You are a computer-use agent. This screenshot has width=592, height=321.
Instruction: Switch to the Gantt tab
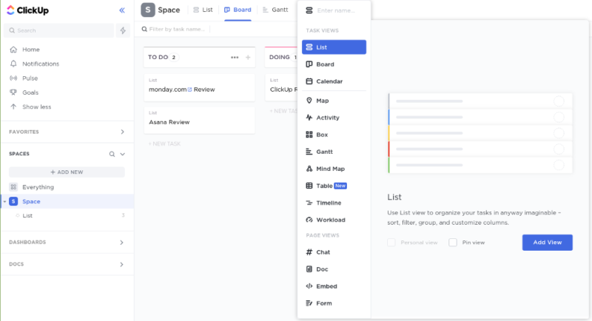(275, 10)
